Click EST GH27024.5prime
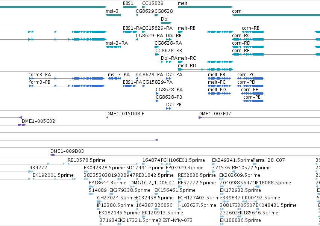320x226 pixels. tap(116, 198)
